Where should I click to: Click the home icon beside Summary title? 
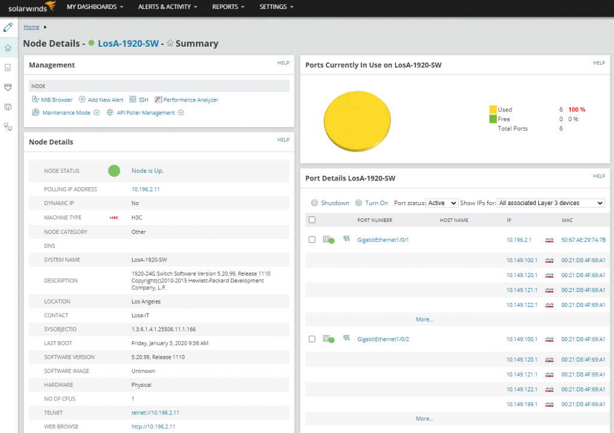pos(170,43)
